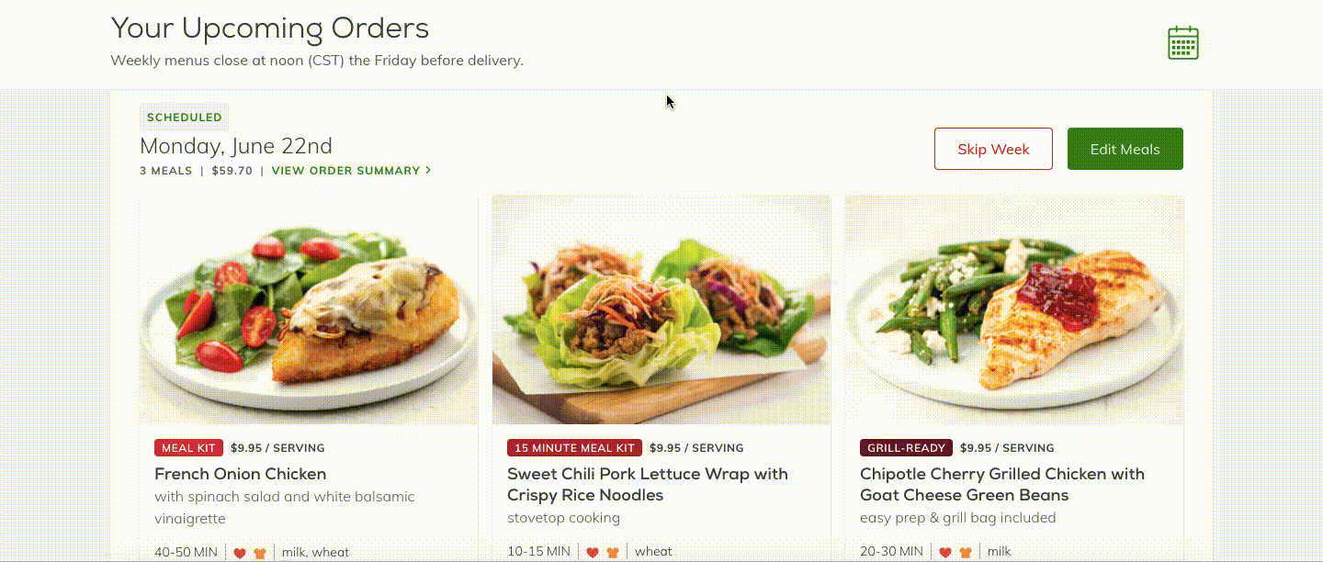
Task: Open Chipotle Cherry Grilled Chicken photo
Action: coord(1014,309)
